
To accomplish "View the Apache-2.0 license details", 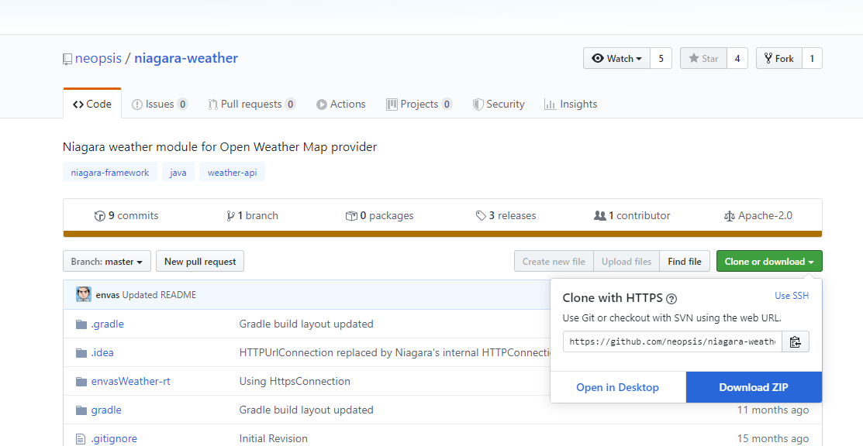I will tap(758, 215).
